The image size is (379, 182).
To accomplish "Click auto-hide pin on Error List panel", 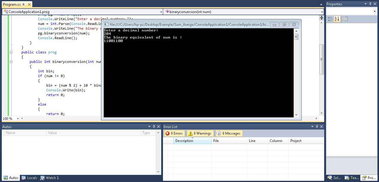I will pyautogui.click(x=317, y=127).
